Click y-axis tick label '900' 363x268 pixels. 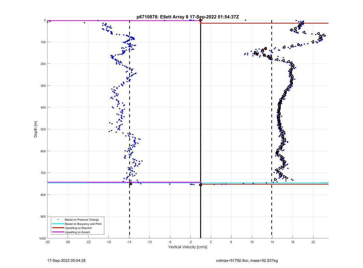(x=43, y=217)
